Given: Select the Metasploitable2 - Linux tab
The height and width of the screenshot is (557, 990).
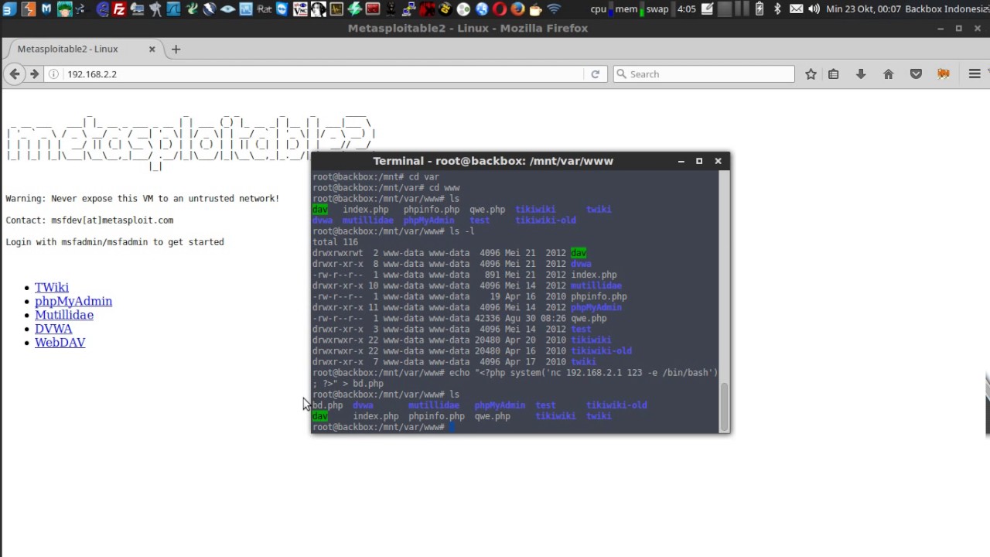Looking at the screenshot, I should [83, 49].
